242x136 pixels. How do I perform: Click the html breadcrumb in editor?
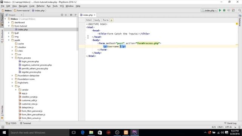pyautogui.click(x=89, y=20)
